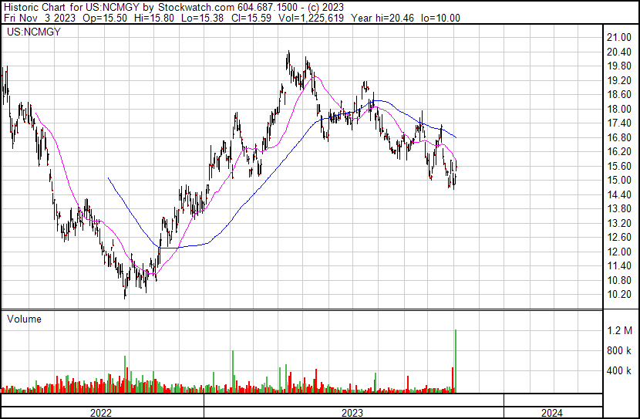Image resolution: width=640 pixels, height=419 pixels.
Task: Click the 2023 year label on timeline
Action: 352,413
